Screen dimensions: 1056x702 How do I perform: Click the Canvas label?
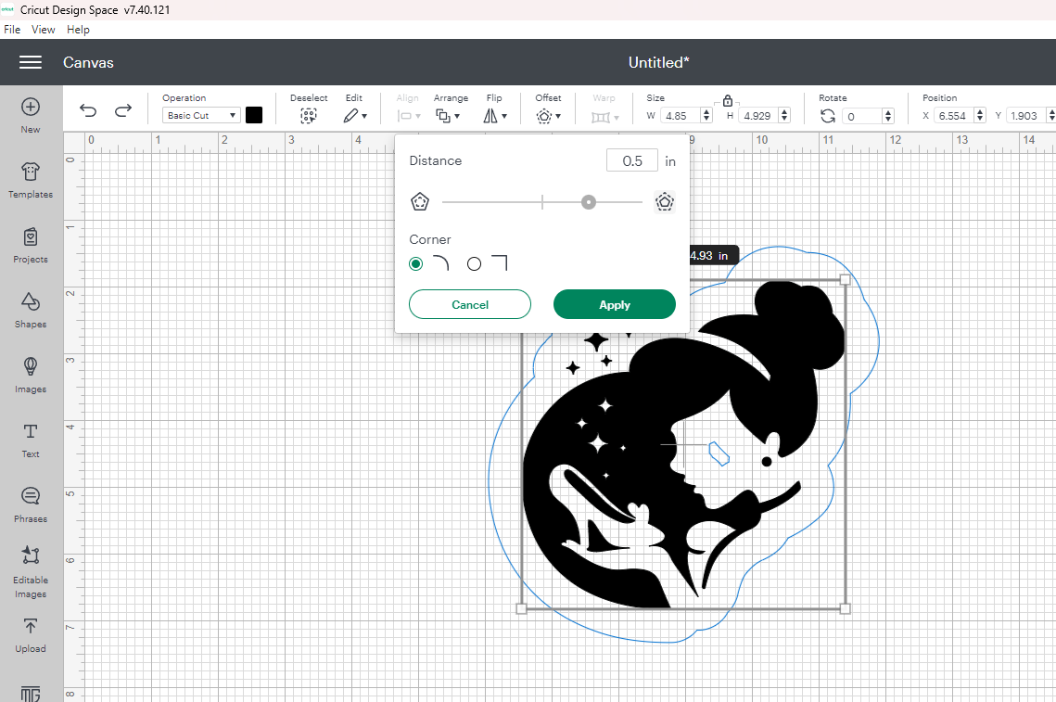(88, 63)
